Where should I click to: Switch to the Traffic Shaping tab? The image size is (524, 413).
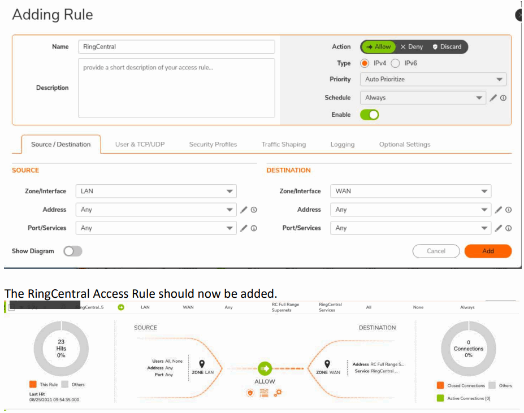pos(283,144)
